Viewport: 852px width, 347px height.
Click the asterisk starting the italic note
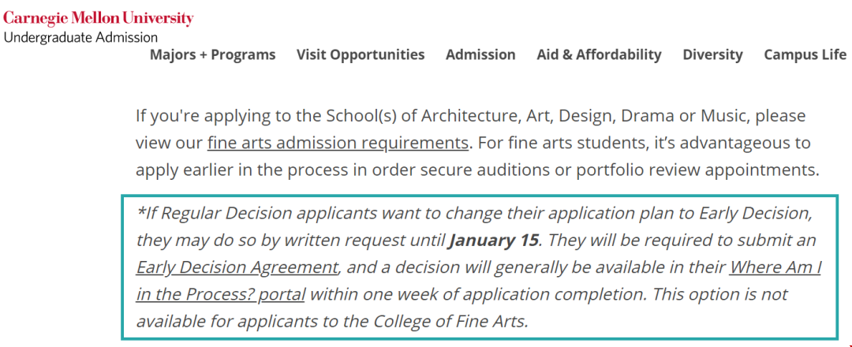[x=140, y=211]
